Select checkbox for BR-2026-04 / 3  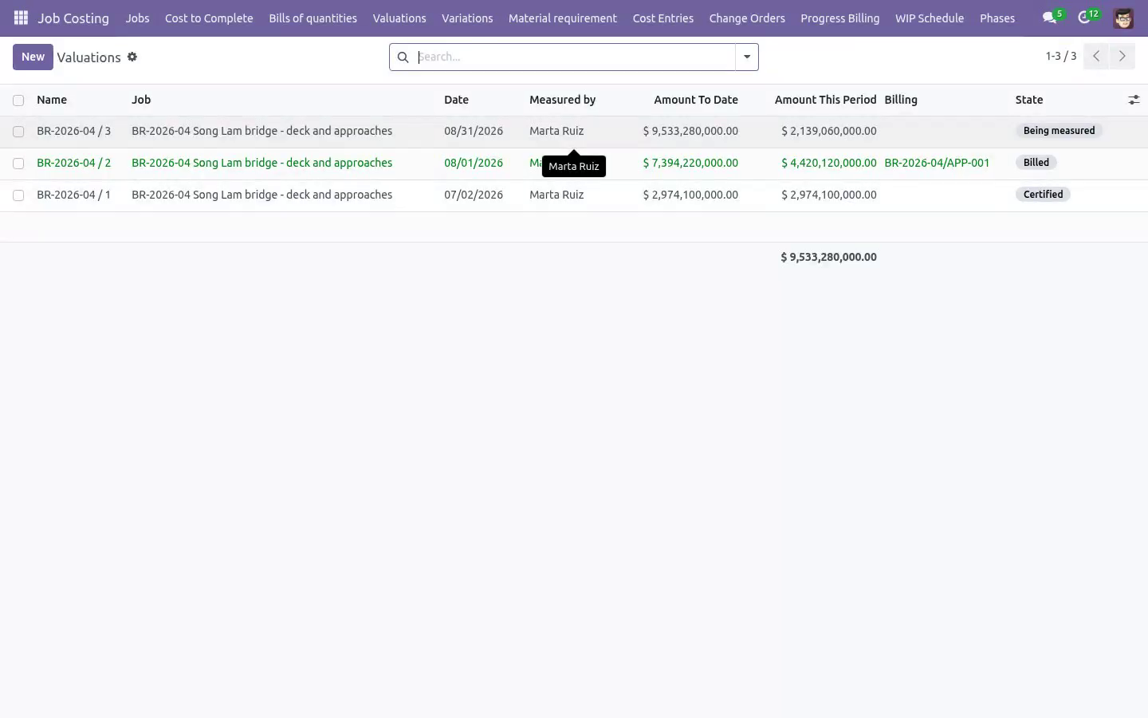coord(18,131)
